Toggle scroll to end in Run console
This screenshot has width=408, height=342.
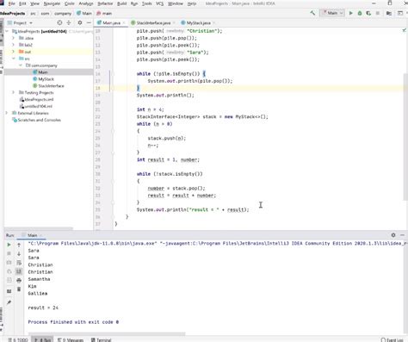(19, 271)
